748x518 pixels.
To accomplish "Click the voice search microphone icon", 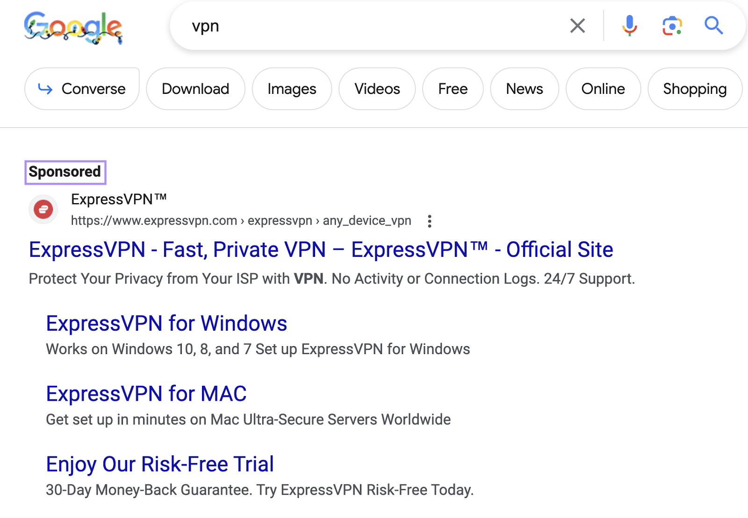I will (629, 26).
